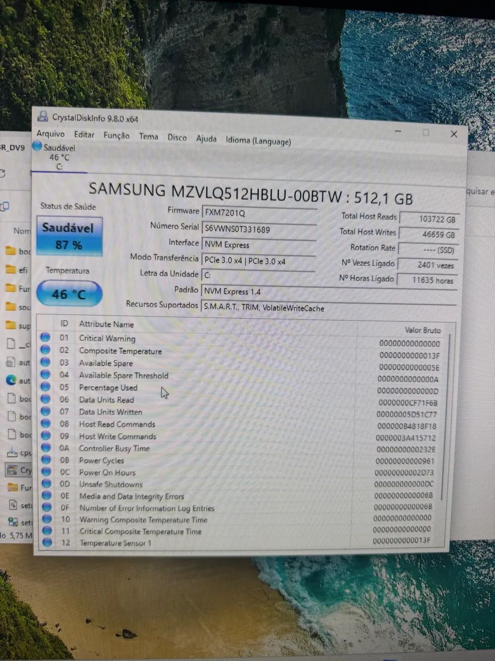
Task: Click the raw value 00000005D51C77
Action: (407, 414)
